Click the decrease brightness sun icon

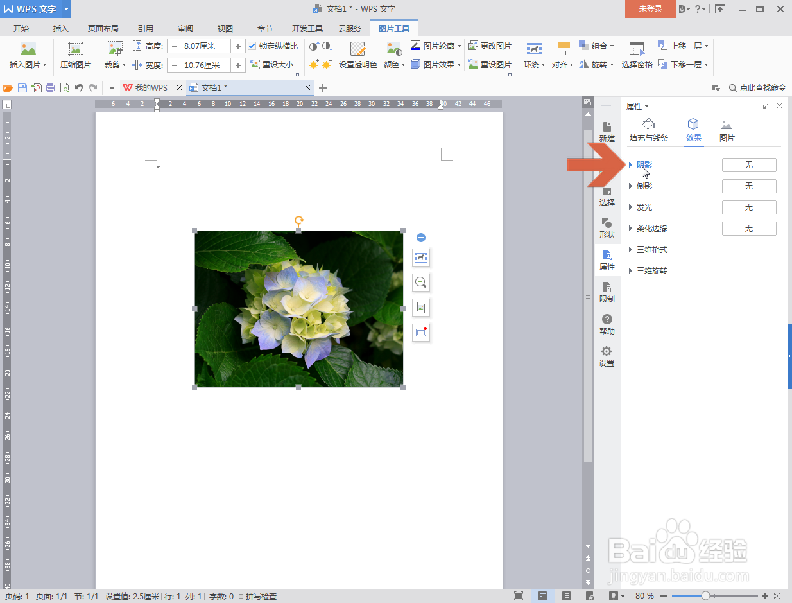(327, 65)
